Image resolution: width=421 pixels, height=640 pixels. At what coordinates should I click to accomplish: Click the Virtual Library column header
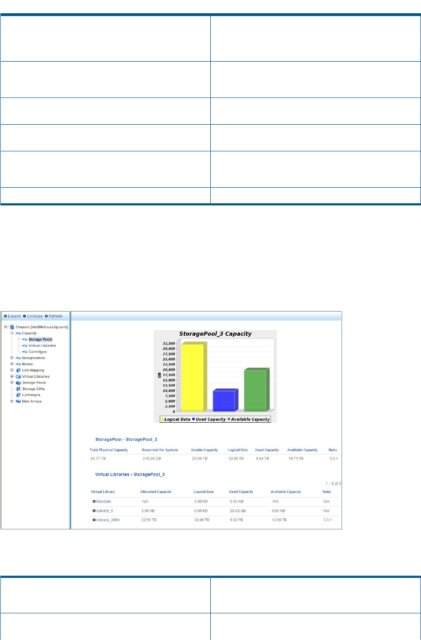tap(103, 492)
